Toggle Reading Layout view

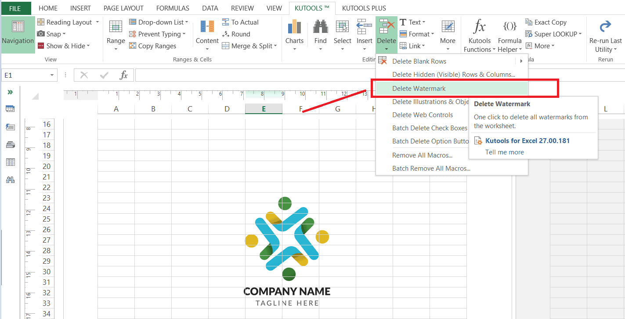pos(68,22)
